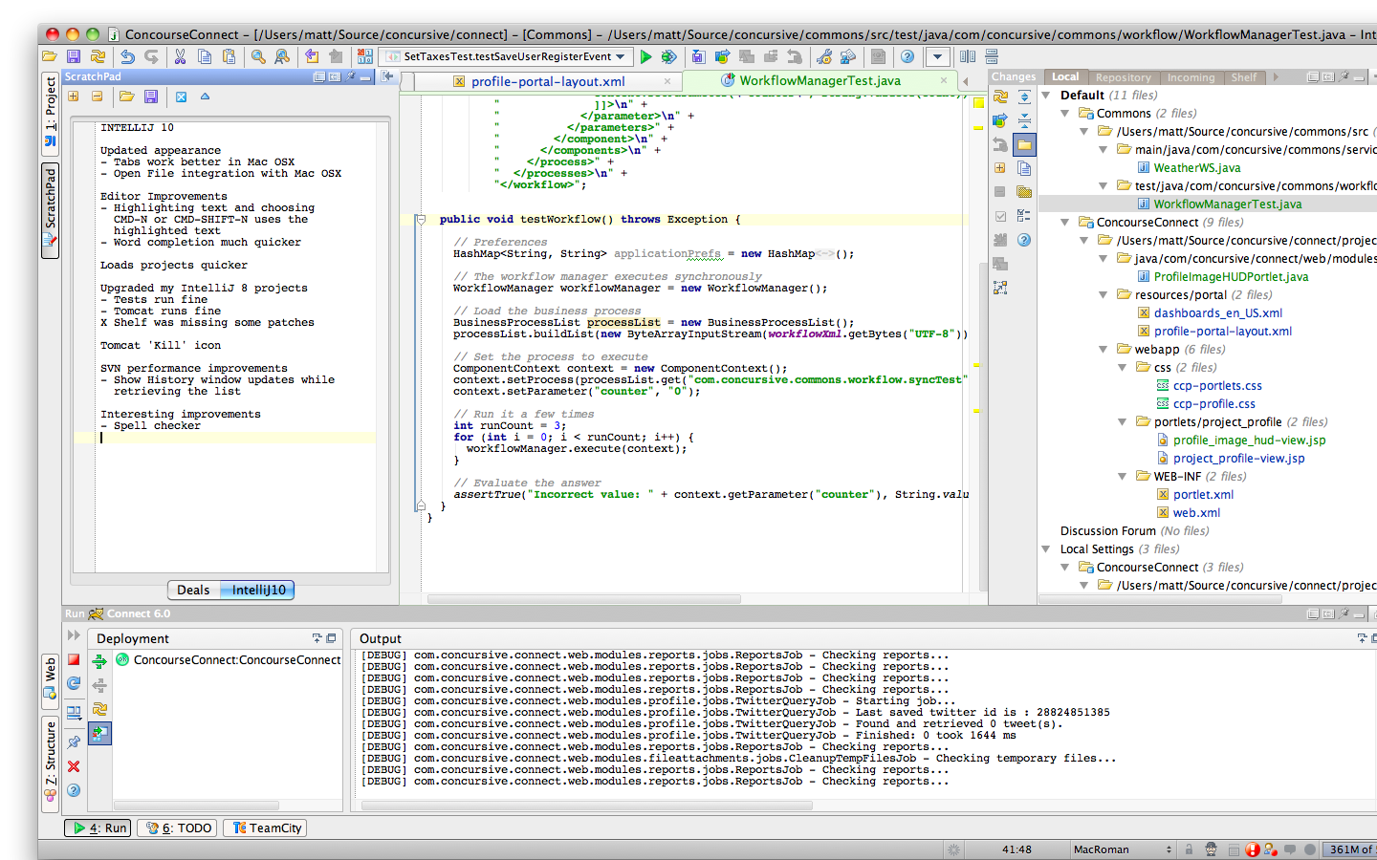Open the Shelf tab in Changes
1377x860 pixels.
[x=1243, y=77]
